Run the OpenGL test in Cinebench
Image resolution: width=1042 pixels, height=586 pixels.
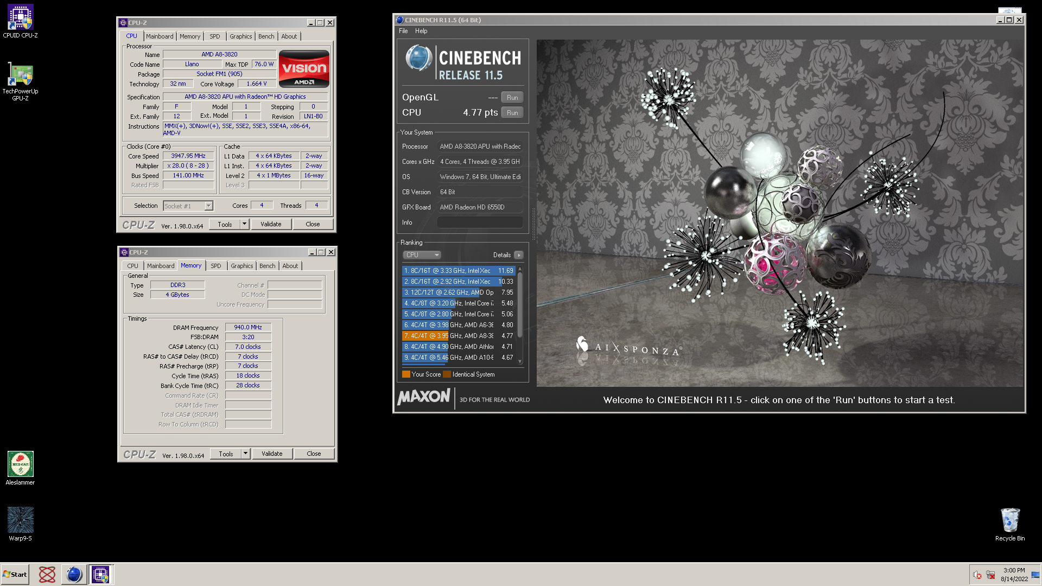(512, 98)
